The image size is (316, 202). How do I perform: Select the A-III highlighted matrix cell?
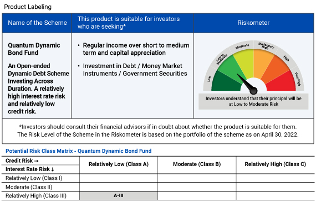pyautogui.click(x=119, y=195)
